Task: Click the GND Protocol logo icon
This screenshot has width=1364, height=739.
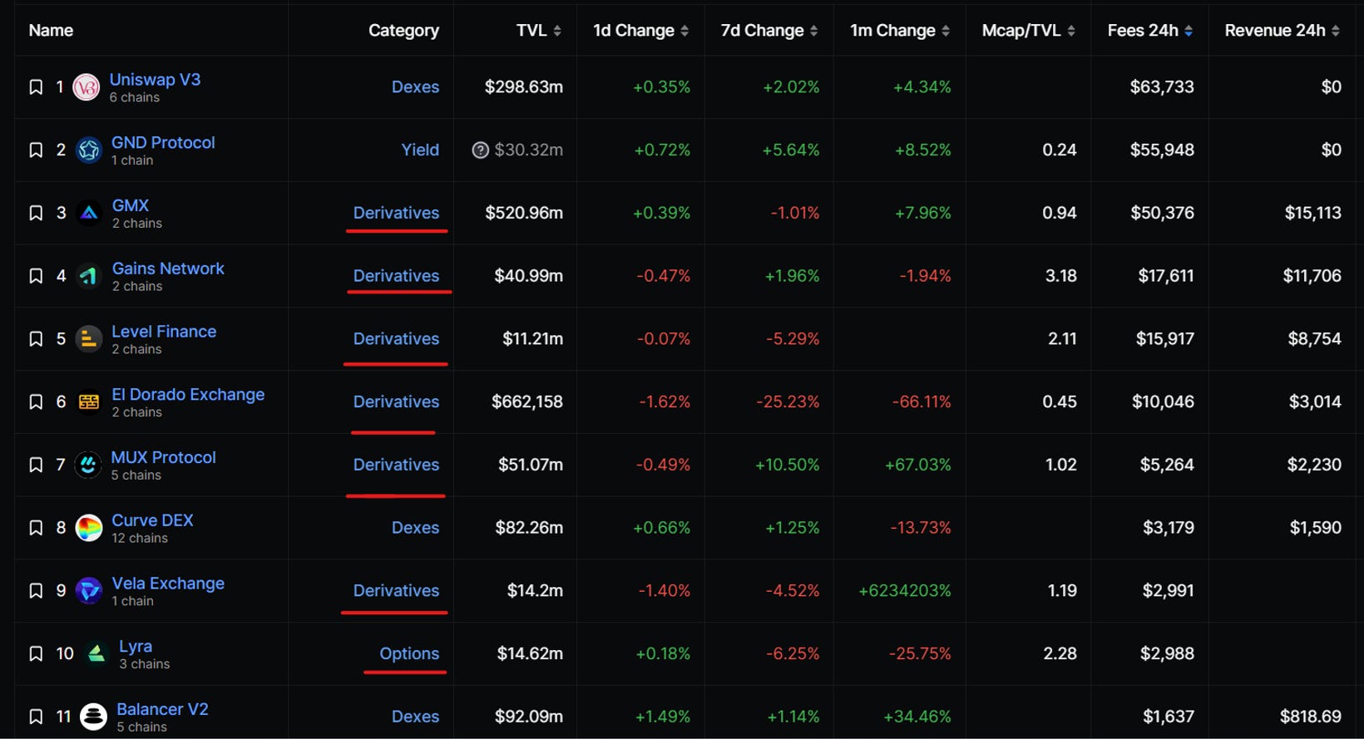Action: (89, 150)
